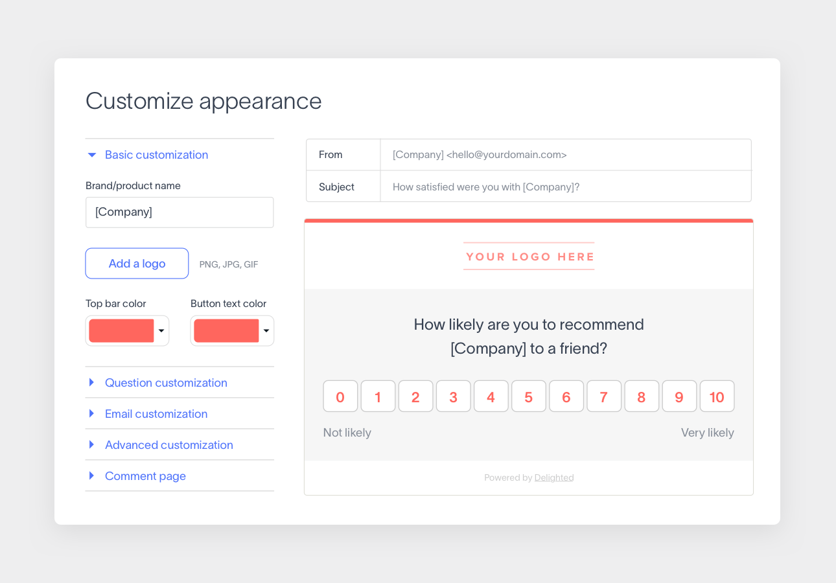Select rating 7 on the survey scale
The height and width of the screenshot is (583, 836).
(604, 396)
